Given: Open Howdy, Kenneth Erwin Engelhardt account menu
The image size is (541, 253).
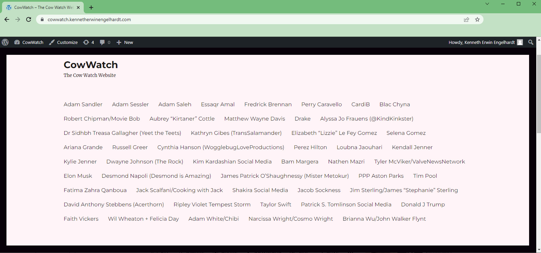Looking at the screenshot, I should tap(486, 42).
